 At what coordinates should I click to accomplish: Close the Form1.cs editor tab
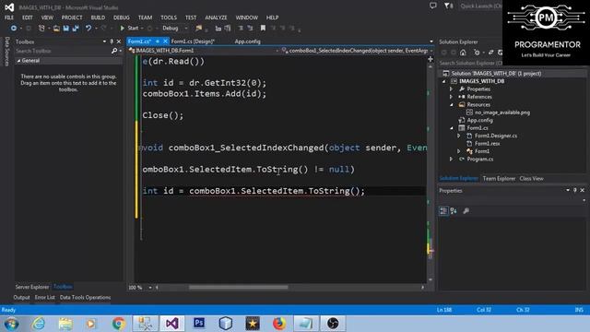(x=165, y=41)
